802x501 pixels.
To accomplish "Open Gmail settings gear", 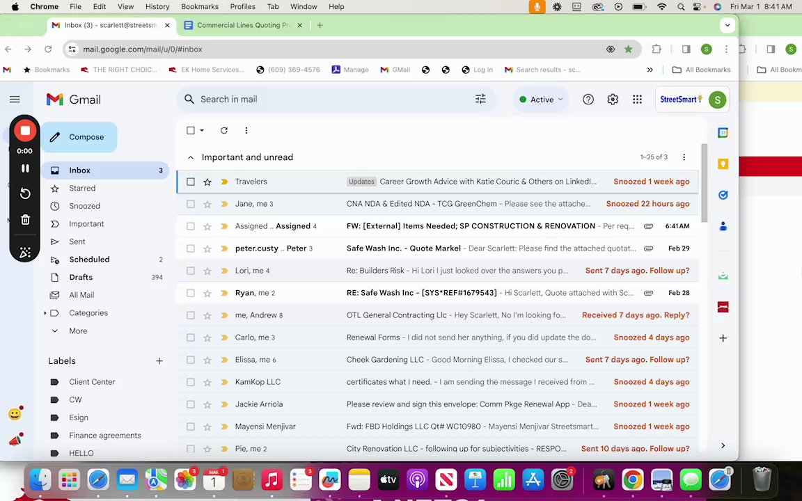I will [x=613, y=100].
